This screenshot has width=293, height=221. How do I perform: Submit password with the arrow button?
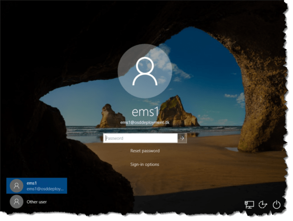pos(182,138)
